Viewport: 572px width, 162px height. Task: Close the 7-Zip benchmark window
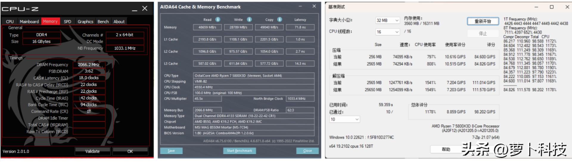567,7
